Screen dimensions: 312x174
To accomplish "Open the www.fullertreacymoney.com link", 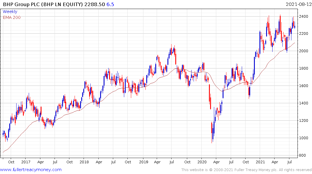I will click(x=31, y=170).
